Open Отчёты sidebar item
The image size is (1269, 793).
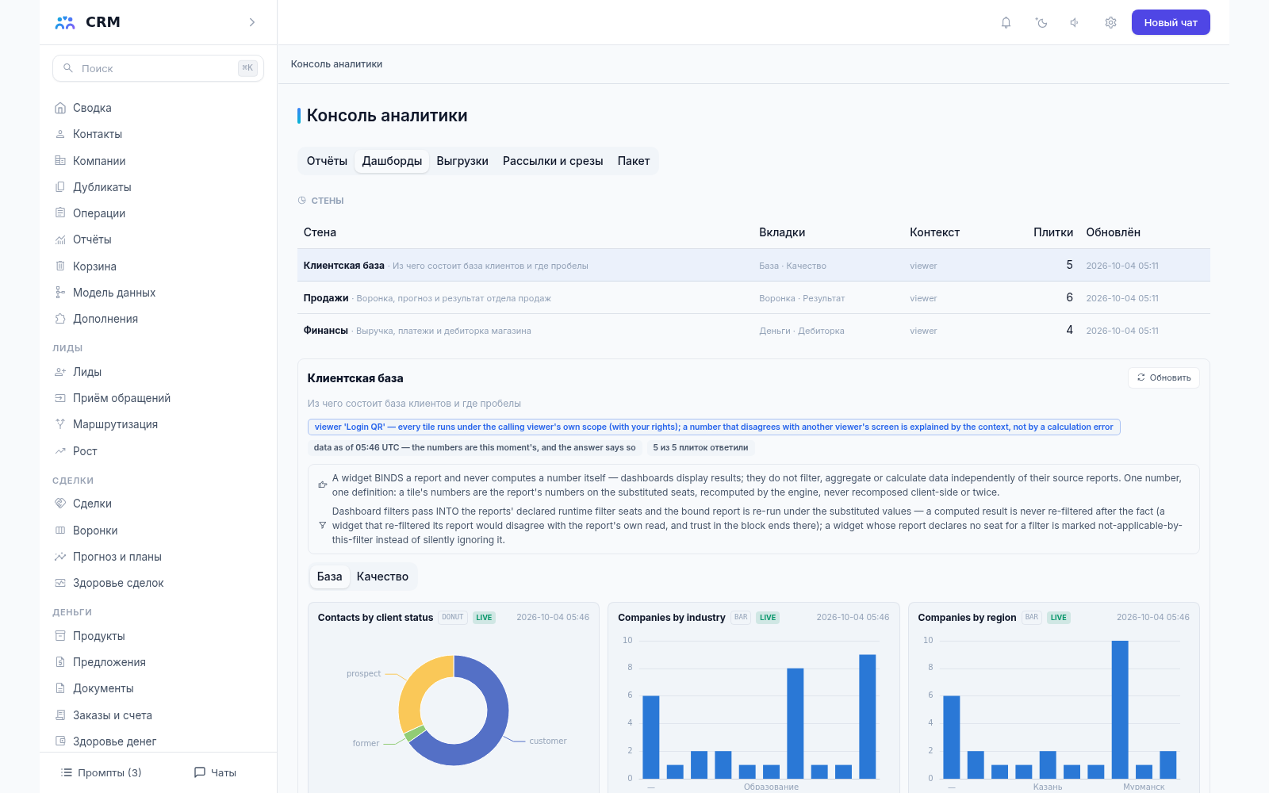[x=158, y=239]
